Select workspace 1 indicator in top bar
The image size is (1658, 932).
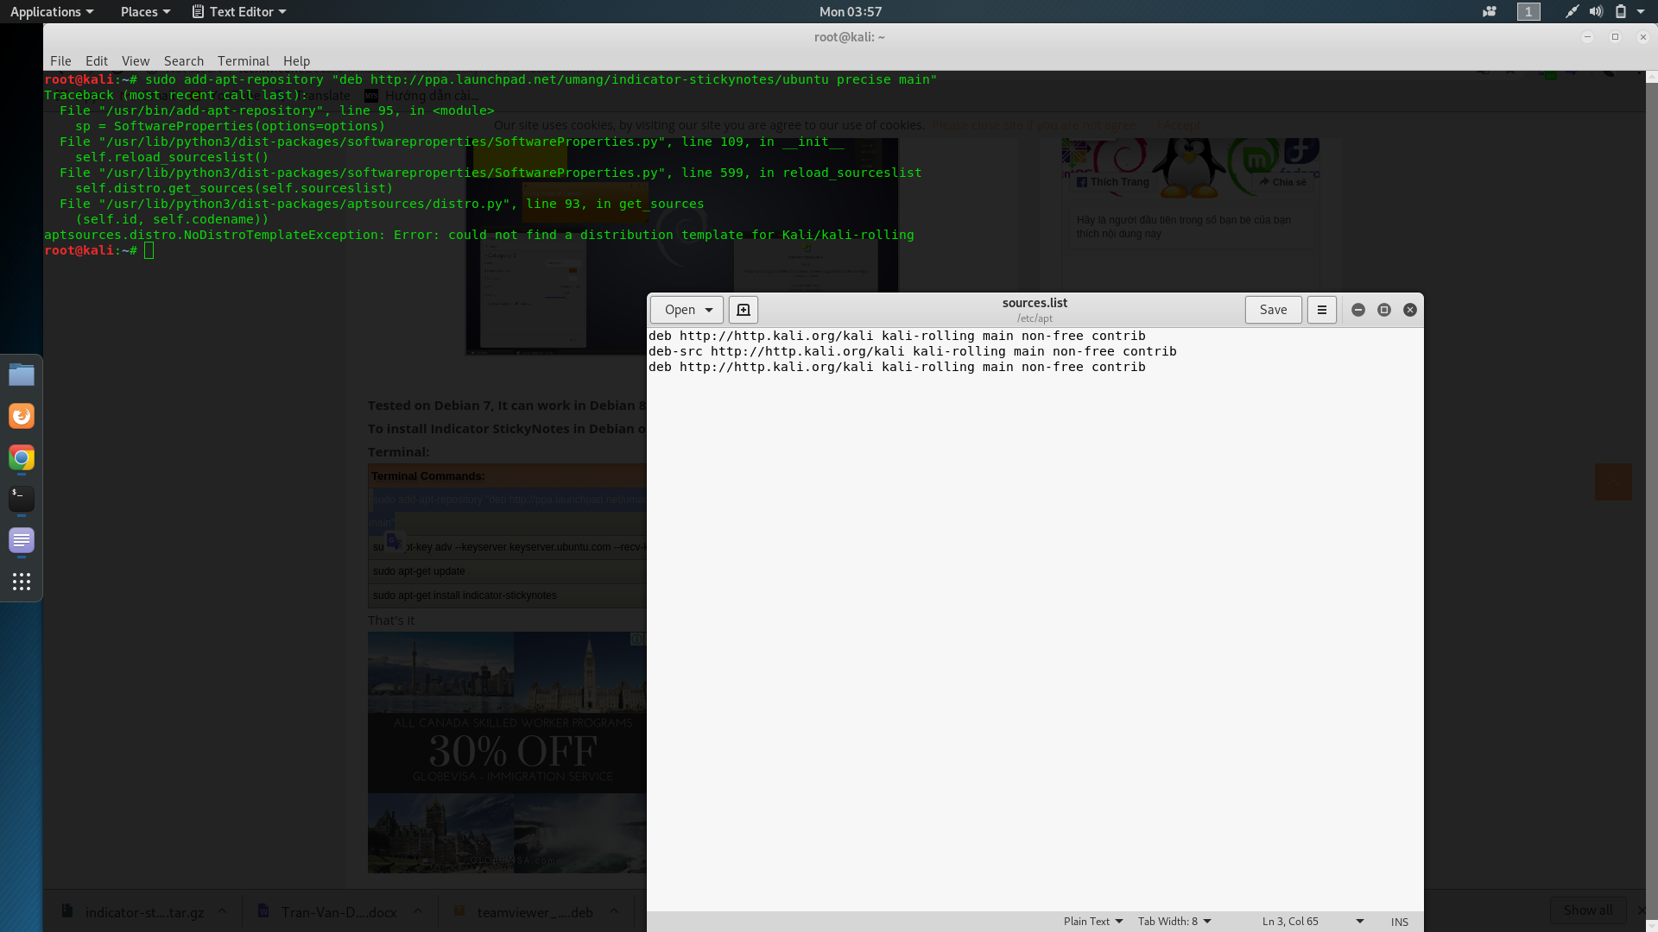[1528, 11]
